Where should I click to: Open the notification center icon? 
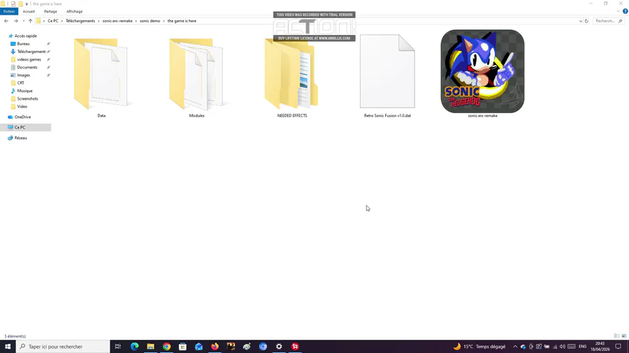(619, 347)
